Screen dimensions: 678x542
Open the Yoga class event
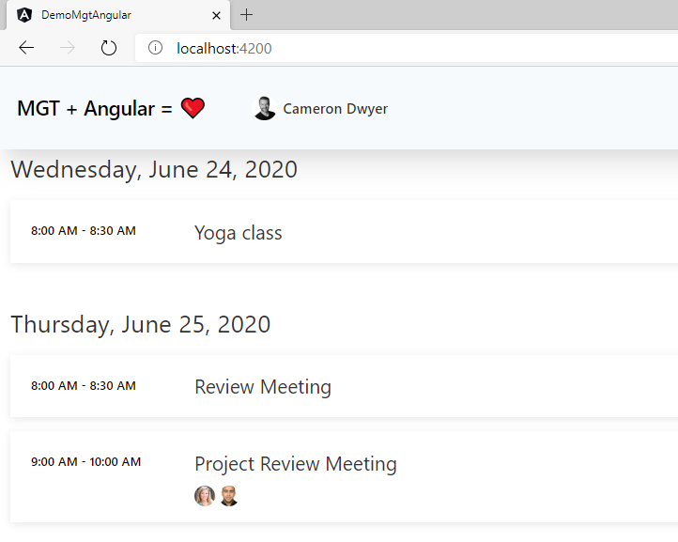pyautogui.click(x=344, y=231)
